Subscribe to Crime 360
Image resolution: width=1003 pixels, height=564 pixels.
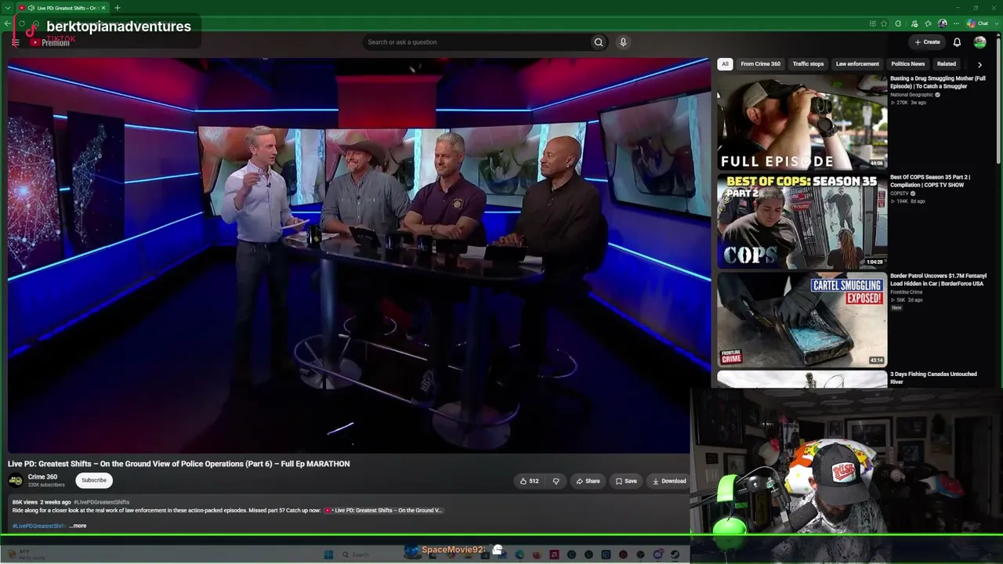coord(94,480)
